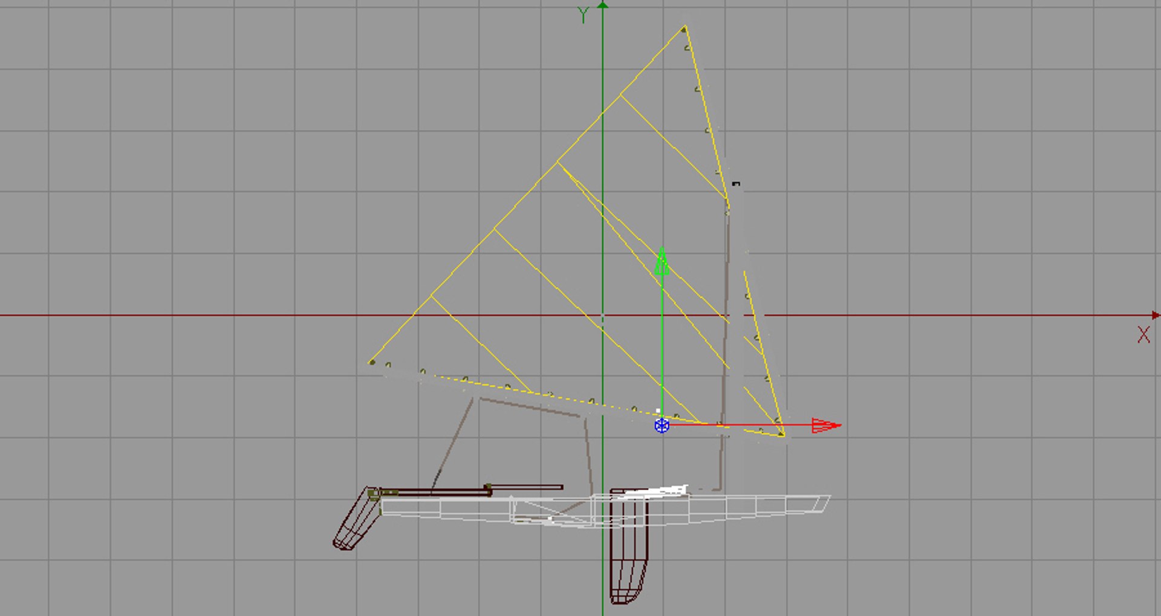Select the mainsail lower-left corner vertex

pyautogui.click(x=372, y=363)
